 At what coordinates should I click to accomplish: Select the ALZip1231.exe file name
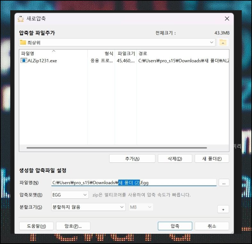pos(42,61)
